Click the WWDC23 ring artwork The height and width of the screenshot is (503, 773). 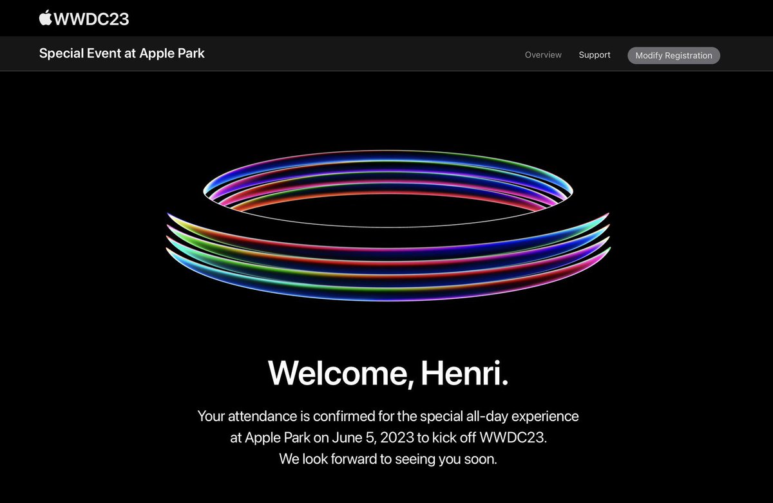point(388,225)
